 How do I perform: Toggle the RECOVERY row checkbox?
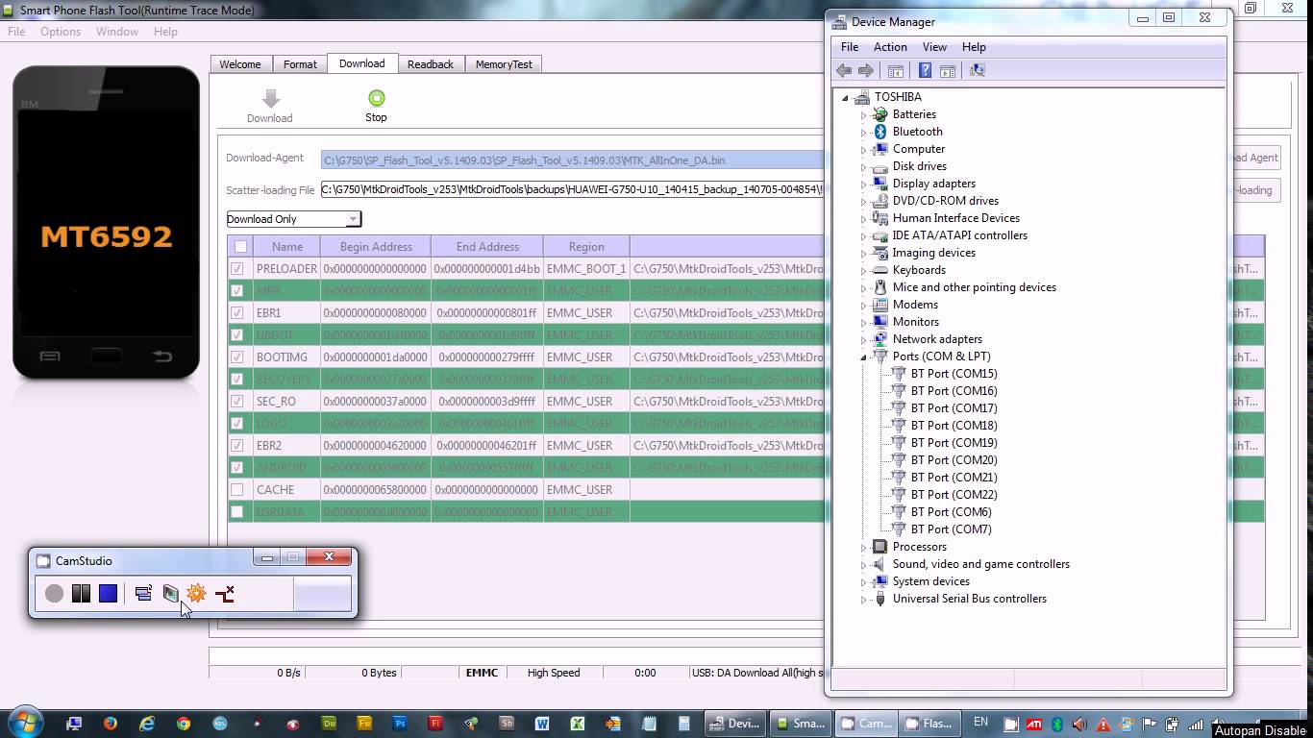237,380
